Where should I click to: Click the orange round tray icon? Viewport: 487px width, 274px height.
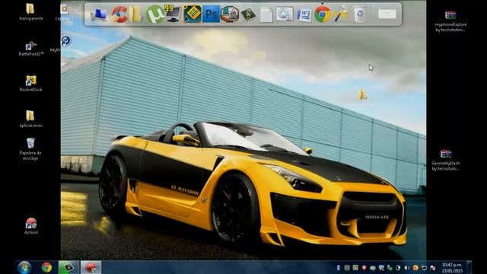tap(415, 268)
